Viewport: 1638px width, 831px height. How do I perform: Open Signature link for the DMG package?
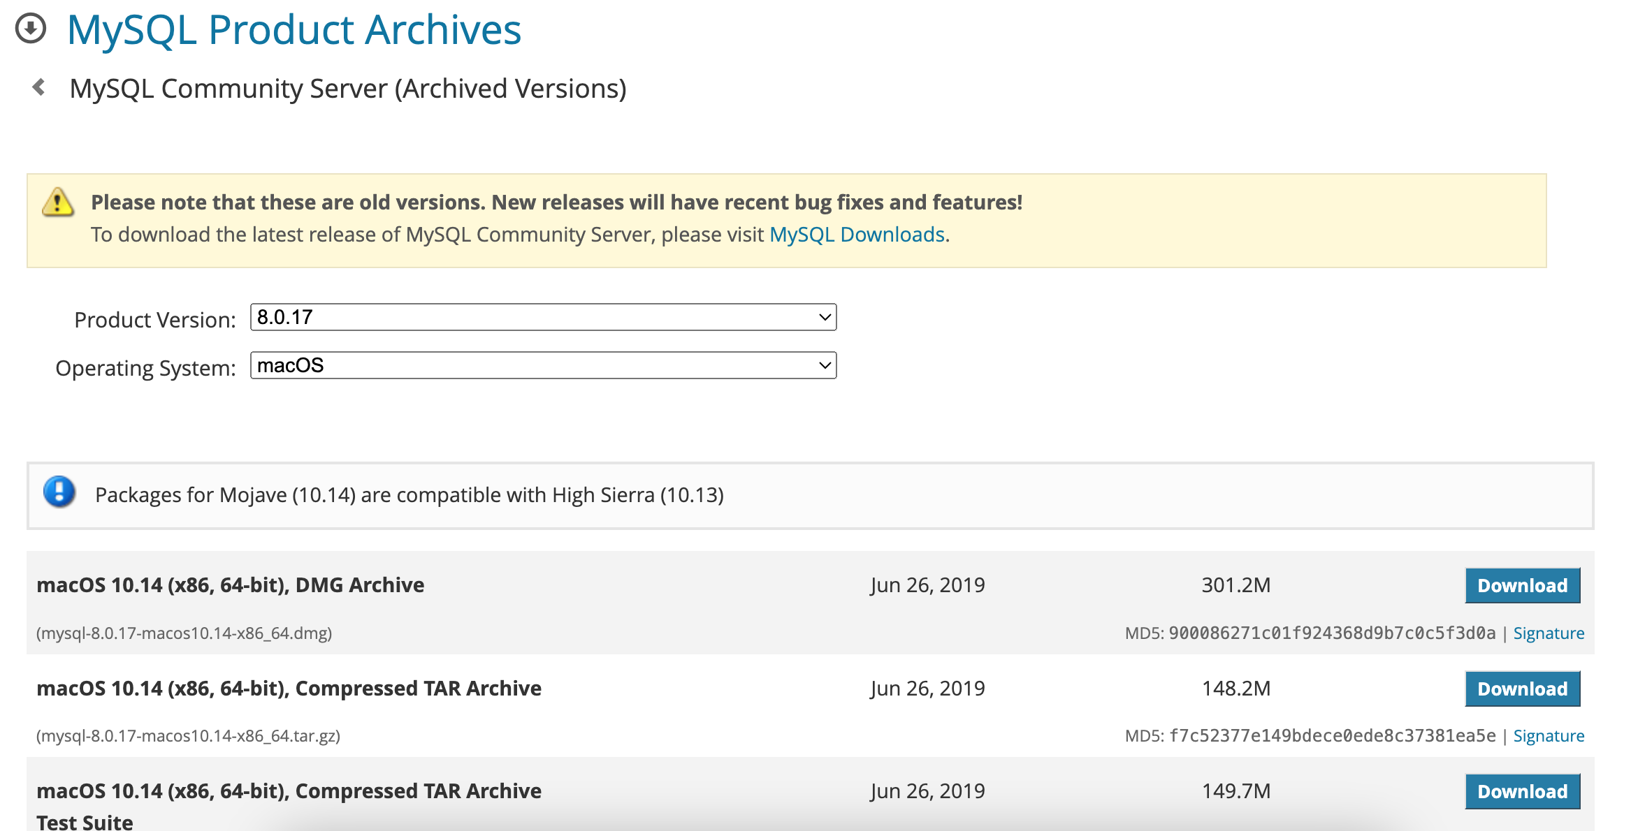[1549, 633]
